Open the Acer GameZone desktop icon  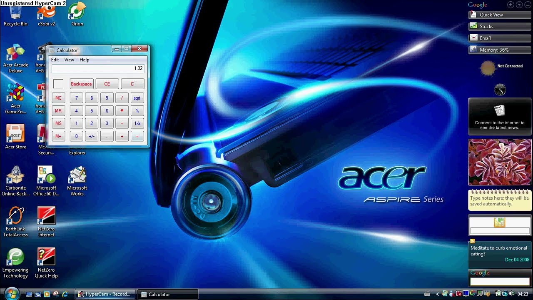[x=15, y=99]
